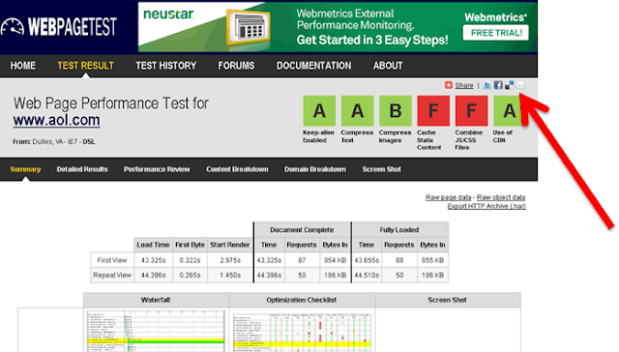The width and height of the screenshot is (619, 352).
Task: Share the result via email envelope icon
Action: click(x=520, y=85)
